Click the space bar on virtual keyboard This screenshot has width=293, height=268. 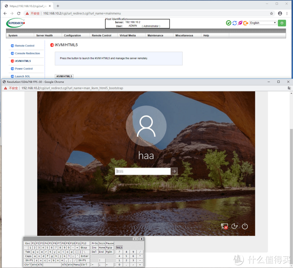52,265
